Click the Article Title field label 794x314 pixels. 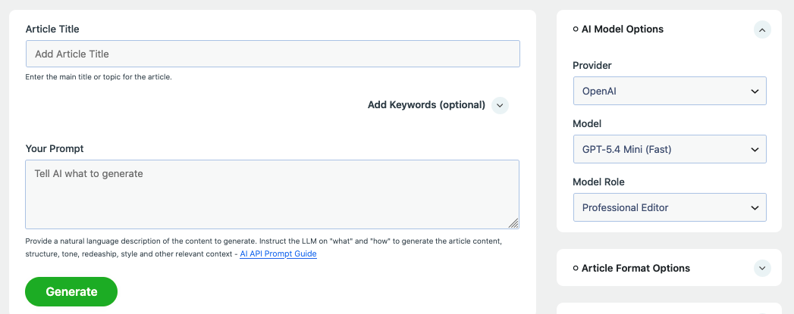[x=52, y=30]
